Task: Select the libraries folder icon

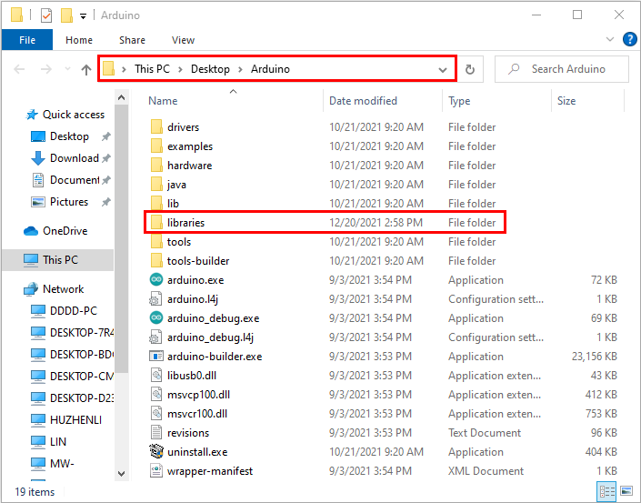Action: pyautogui.click(x=156, y=223)
